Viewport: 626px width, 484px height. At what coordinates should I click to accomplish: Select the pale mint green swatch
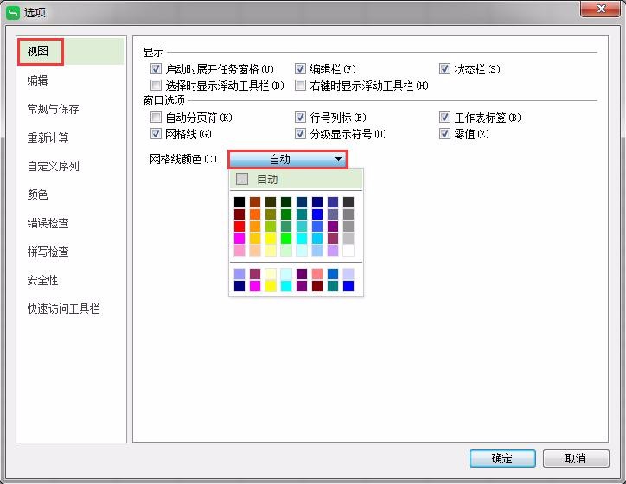click(x=286, y=251)
